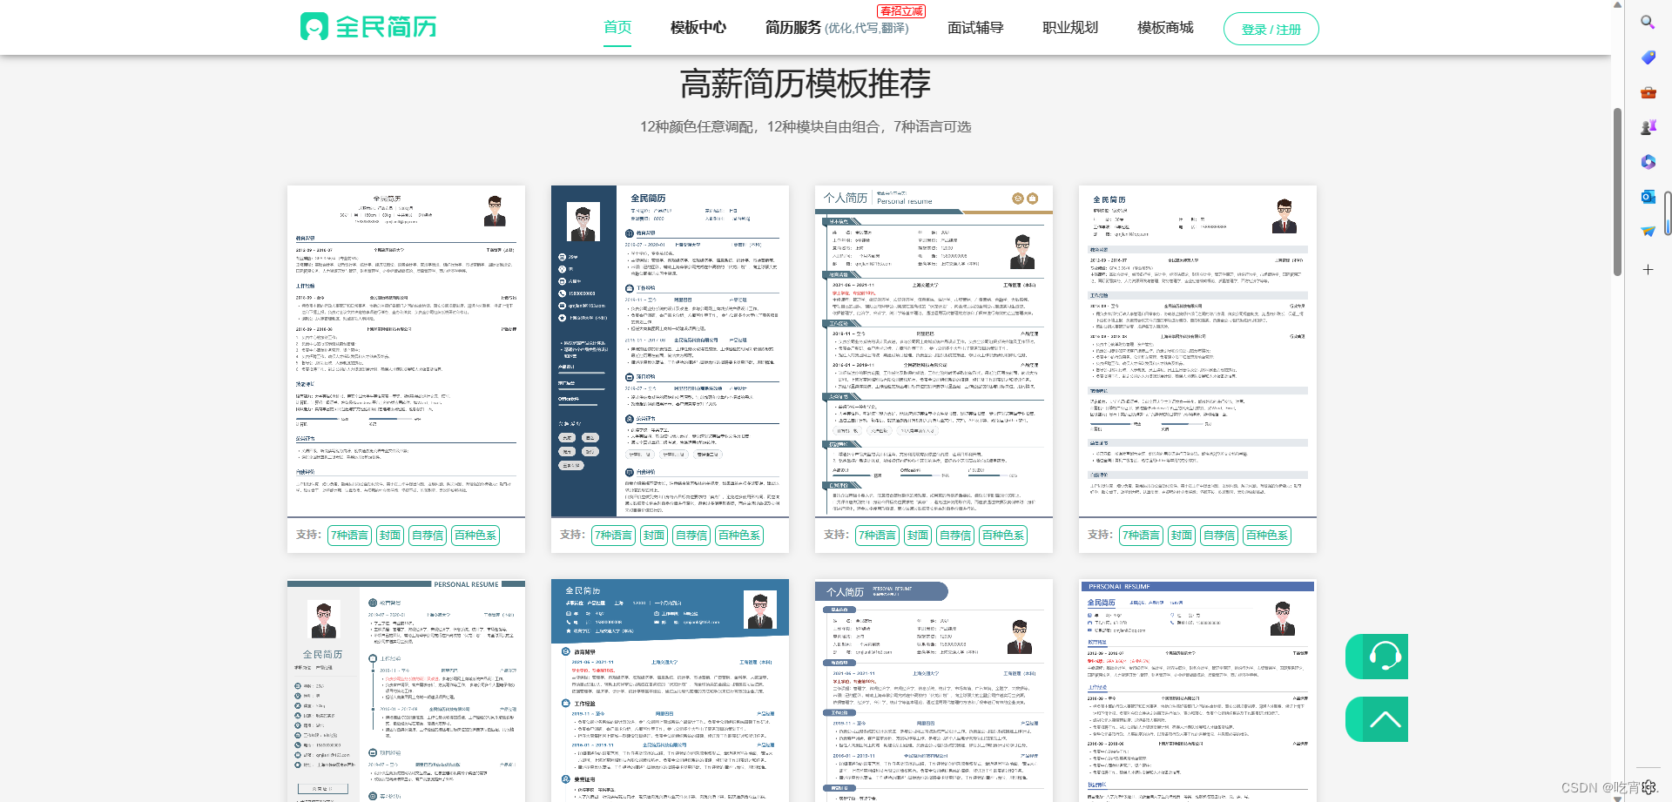Open sidebar settings gear at bottom
Viewport: 1672px width, 802px height.
(x=1648, y=787)
